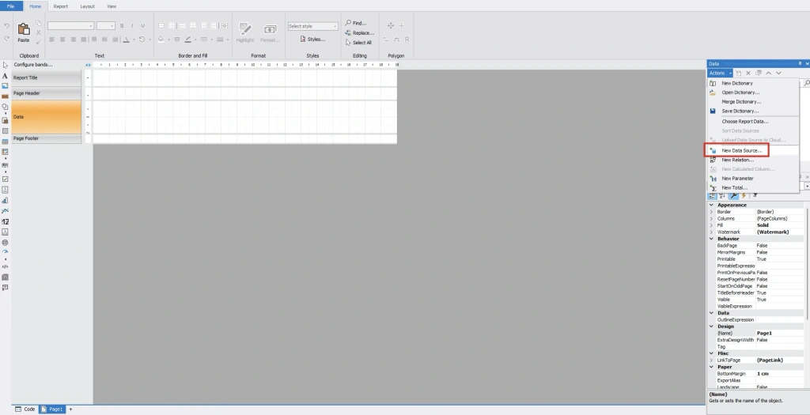The height and width of the screenshot is (415, 810).
Task: Toggle Italic text formatting
Action: tap(132, 26)
